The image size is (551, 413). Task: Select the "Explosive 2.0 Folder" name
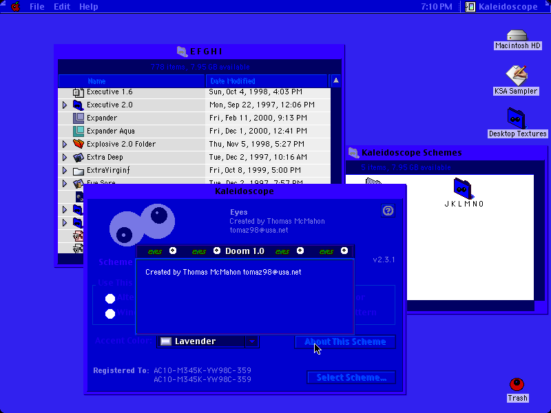click(x=121, y=144)
